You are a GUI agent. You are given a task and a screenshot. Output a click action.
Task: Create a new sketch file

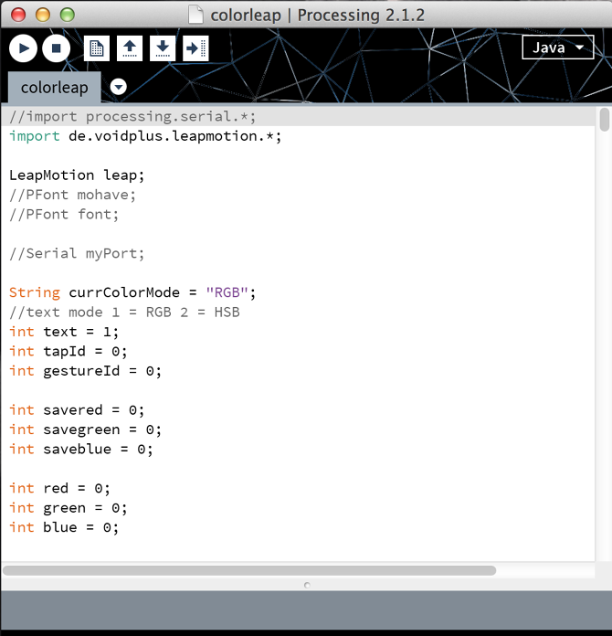point(97,48)
